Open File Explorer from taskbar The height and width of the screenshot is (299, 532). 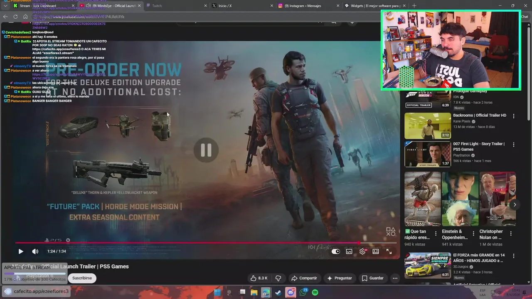coord(254,292)
